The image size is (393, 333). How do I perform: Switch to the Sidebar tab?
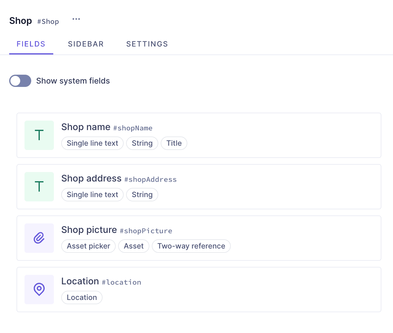(86, 44)
